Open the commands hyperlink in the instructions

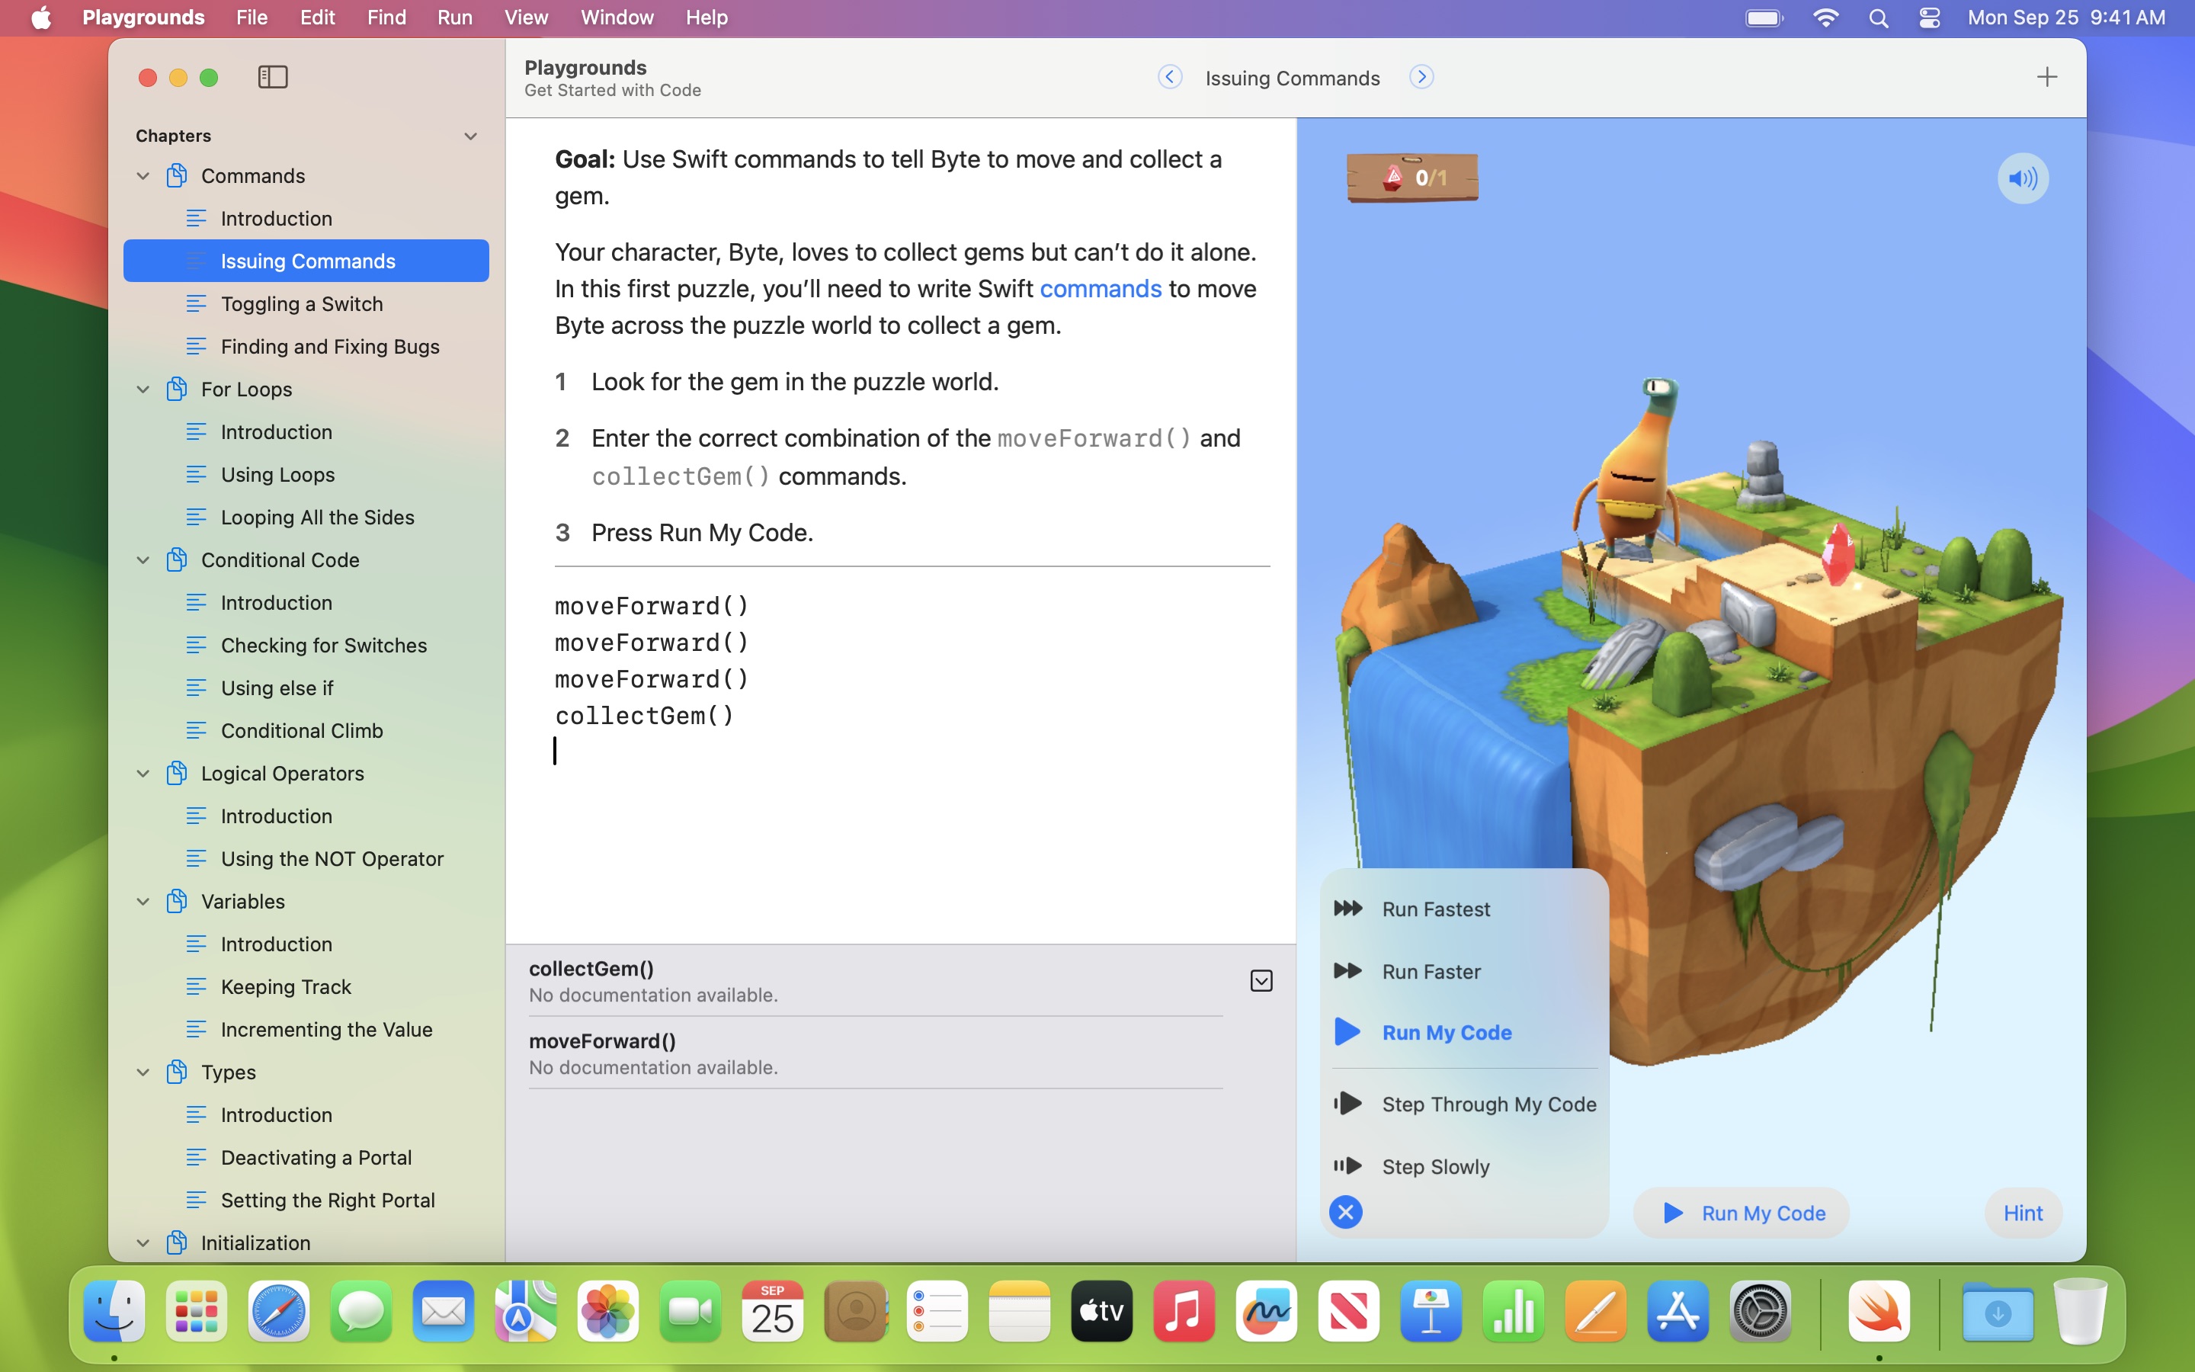[1101, 289]
